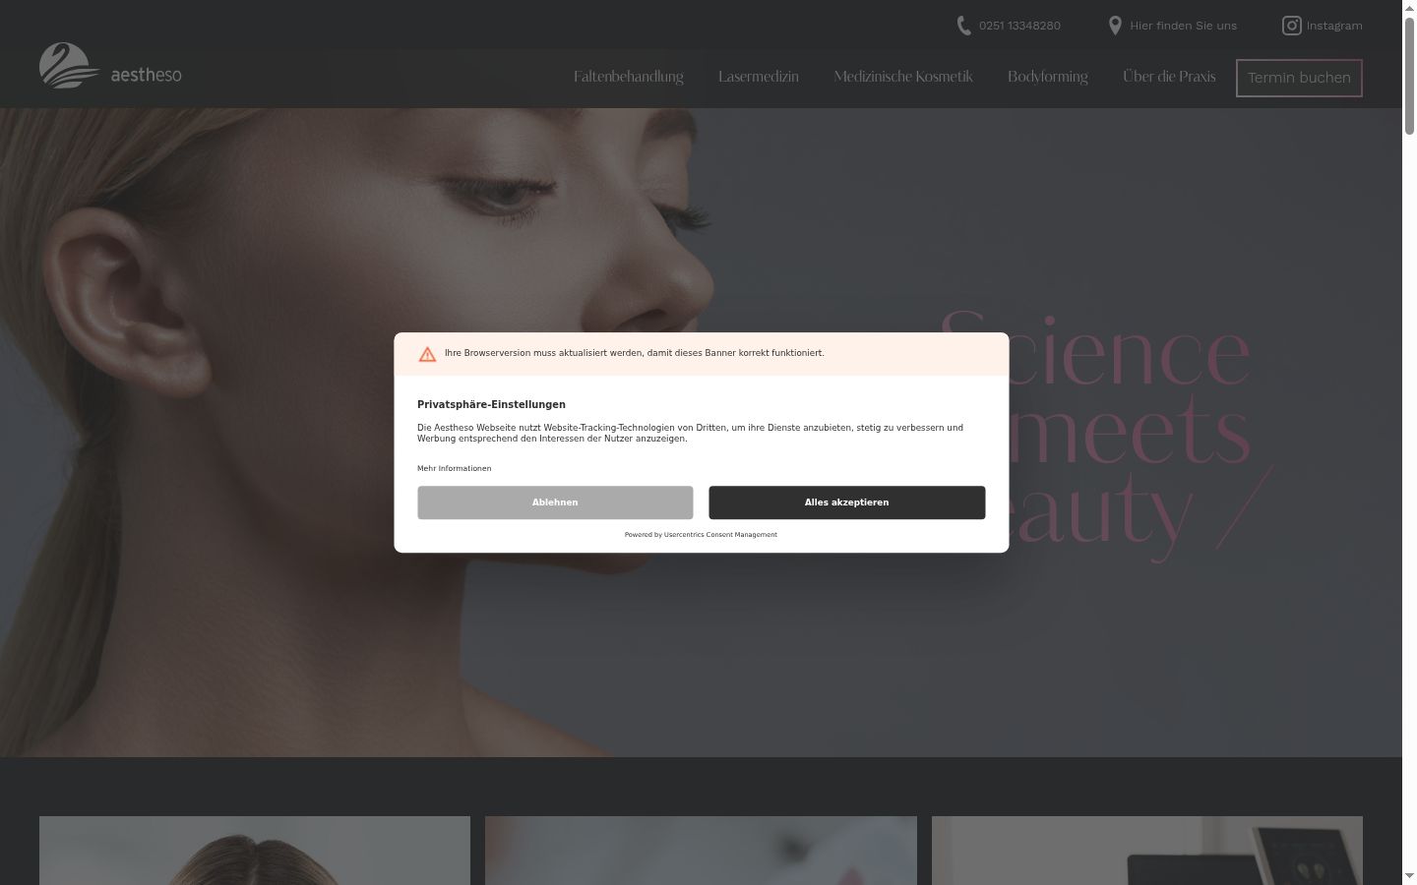Click Alles akzeptieren button
Image resolution: width=1417 pixels, height=885 pixels.
846,502
